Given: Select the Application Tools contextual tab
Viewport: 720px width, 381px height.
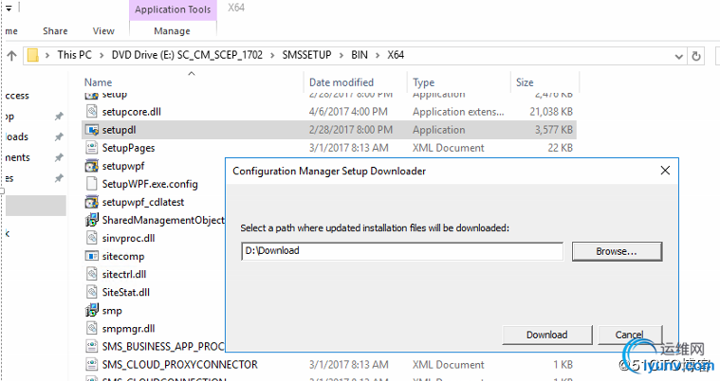Looking at the screenshot, I should tap(173, 9).
